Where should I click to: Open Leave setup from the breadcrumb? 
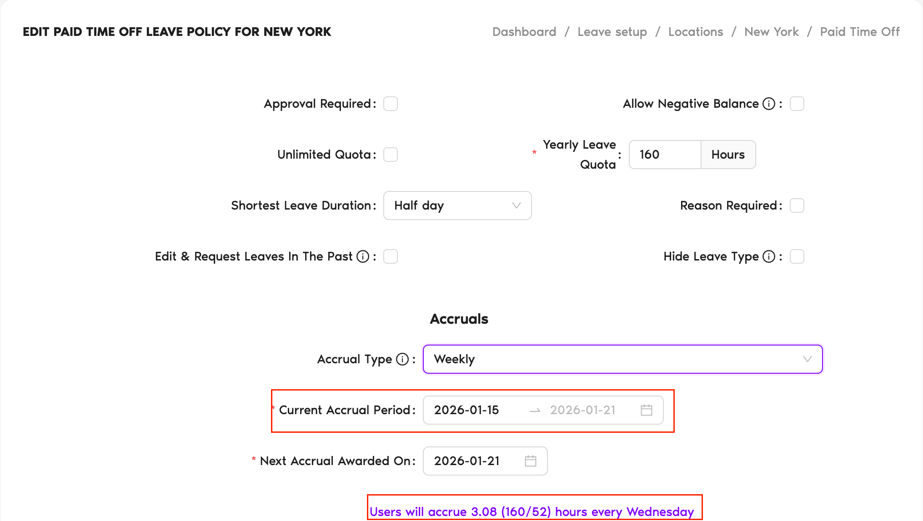tap(612, 32)
